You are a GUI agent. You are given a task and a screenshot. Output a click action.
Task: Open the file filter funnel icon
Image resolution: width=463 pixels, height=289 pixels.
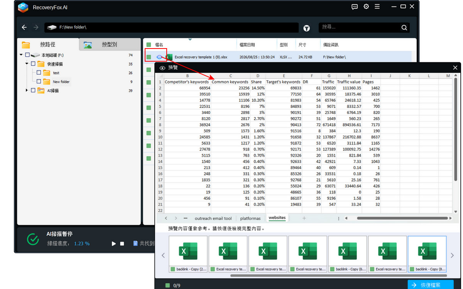coord(307,28)
